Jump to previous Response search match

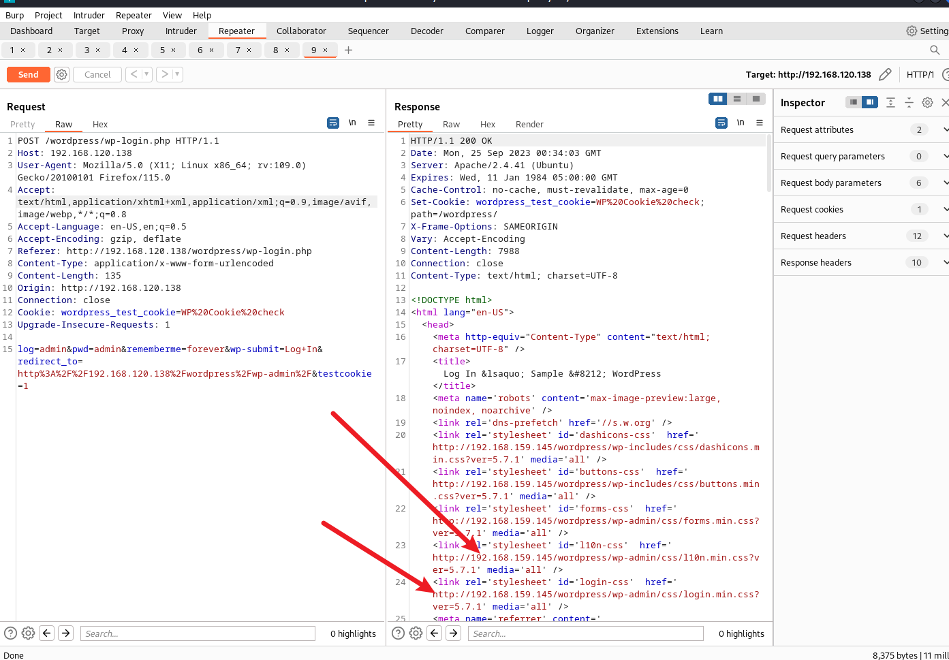(x=435, y=633)
